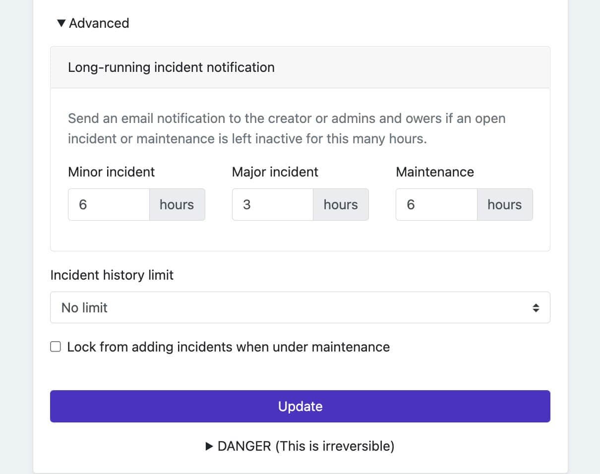This screenshot has height=474, width=600.
Task: Open the Incident history limit dropdown
Action: (x=293, y=307)
